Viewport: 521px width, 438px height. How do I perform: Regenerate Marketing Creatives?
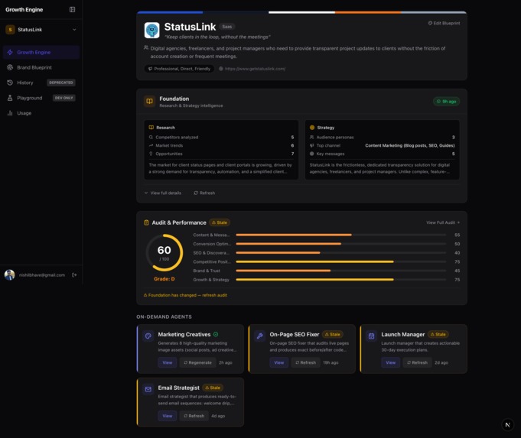(197, 362)
